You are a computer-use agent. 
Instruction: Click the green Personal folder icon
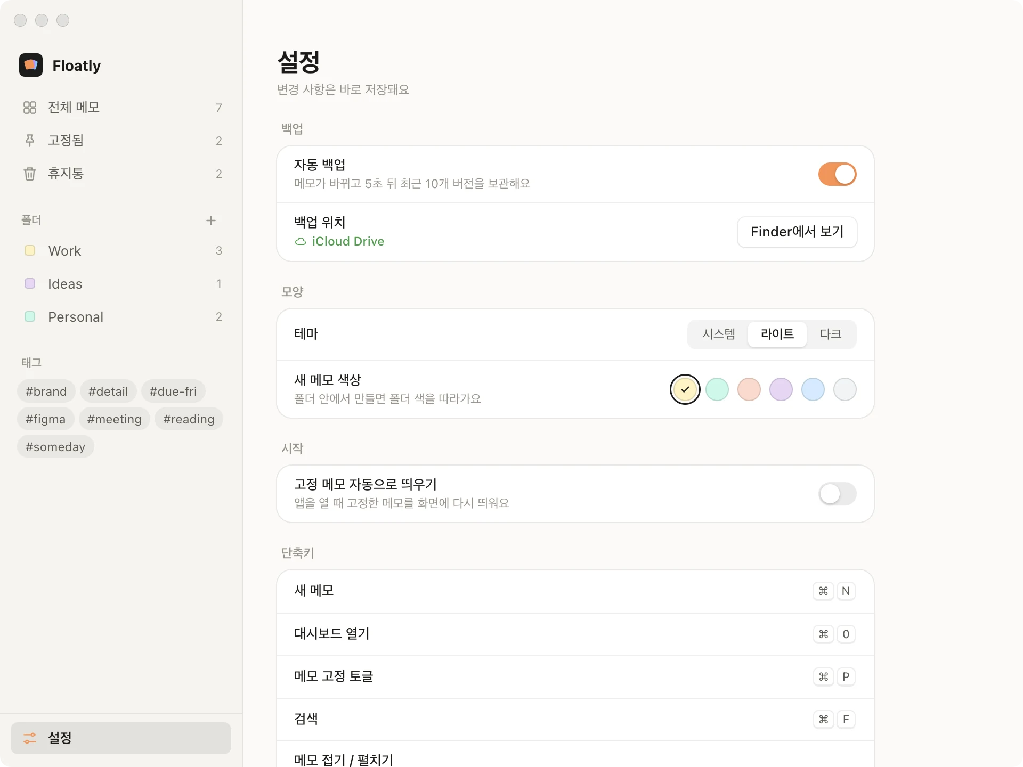point(30,316)
